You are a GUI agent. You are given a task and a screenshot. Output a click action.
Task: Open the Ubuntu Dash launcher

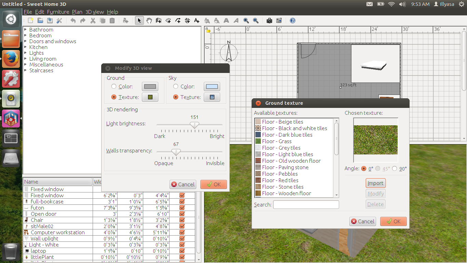pyautogui.click(x=11, y=19)
